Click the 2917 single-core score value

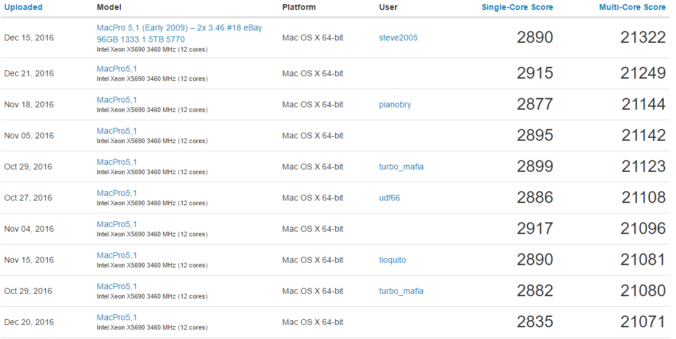click(x=535, y=229)
